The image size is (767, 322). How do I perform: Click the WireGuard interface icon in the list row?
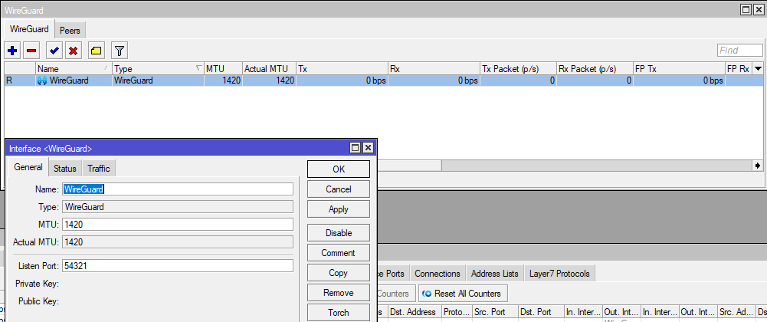(42, 80)
